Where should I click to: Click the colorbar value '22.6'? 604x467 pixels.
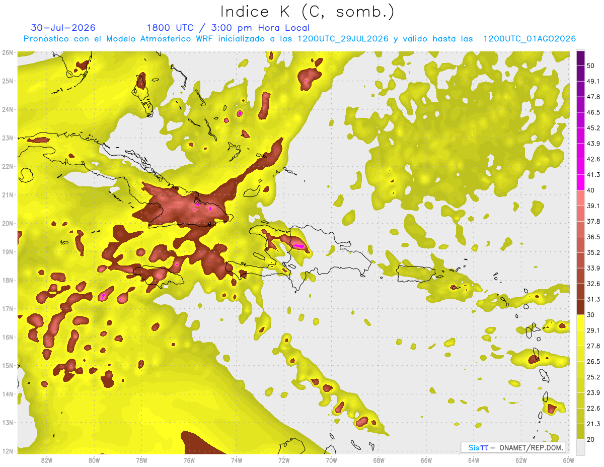(593, 408)
